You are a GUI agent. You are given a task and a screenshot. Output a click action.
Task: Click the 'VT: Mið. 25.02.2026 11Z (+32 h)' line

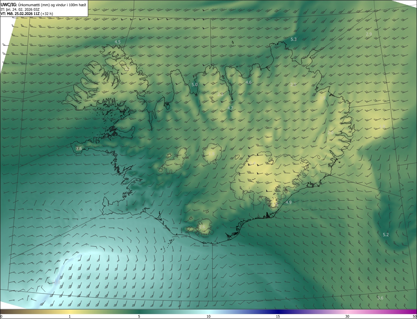coord(27,14)
